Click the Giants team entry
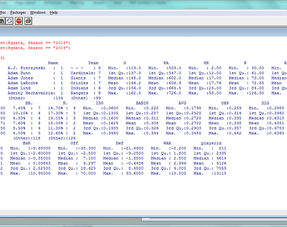 point(78,78)
